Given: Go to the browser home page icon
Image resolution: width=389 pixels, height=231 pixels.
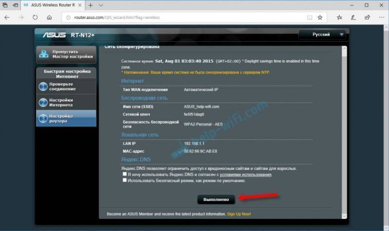Looking at the screenshot, I should point(50,17).
